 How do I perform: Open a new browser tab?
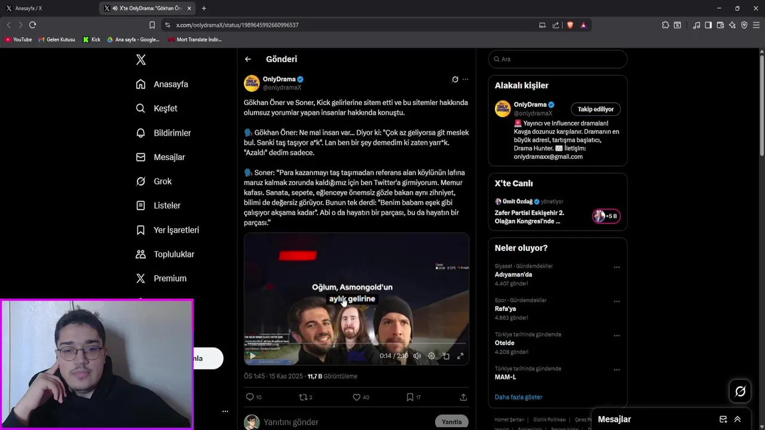(204, 8)
